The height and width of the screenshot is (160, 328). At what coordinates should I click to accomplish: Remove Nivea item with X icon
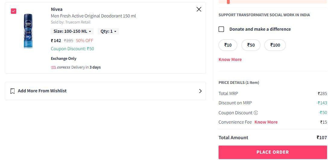(x=199, y=9)
